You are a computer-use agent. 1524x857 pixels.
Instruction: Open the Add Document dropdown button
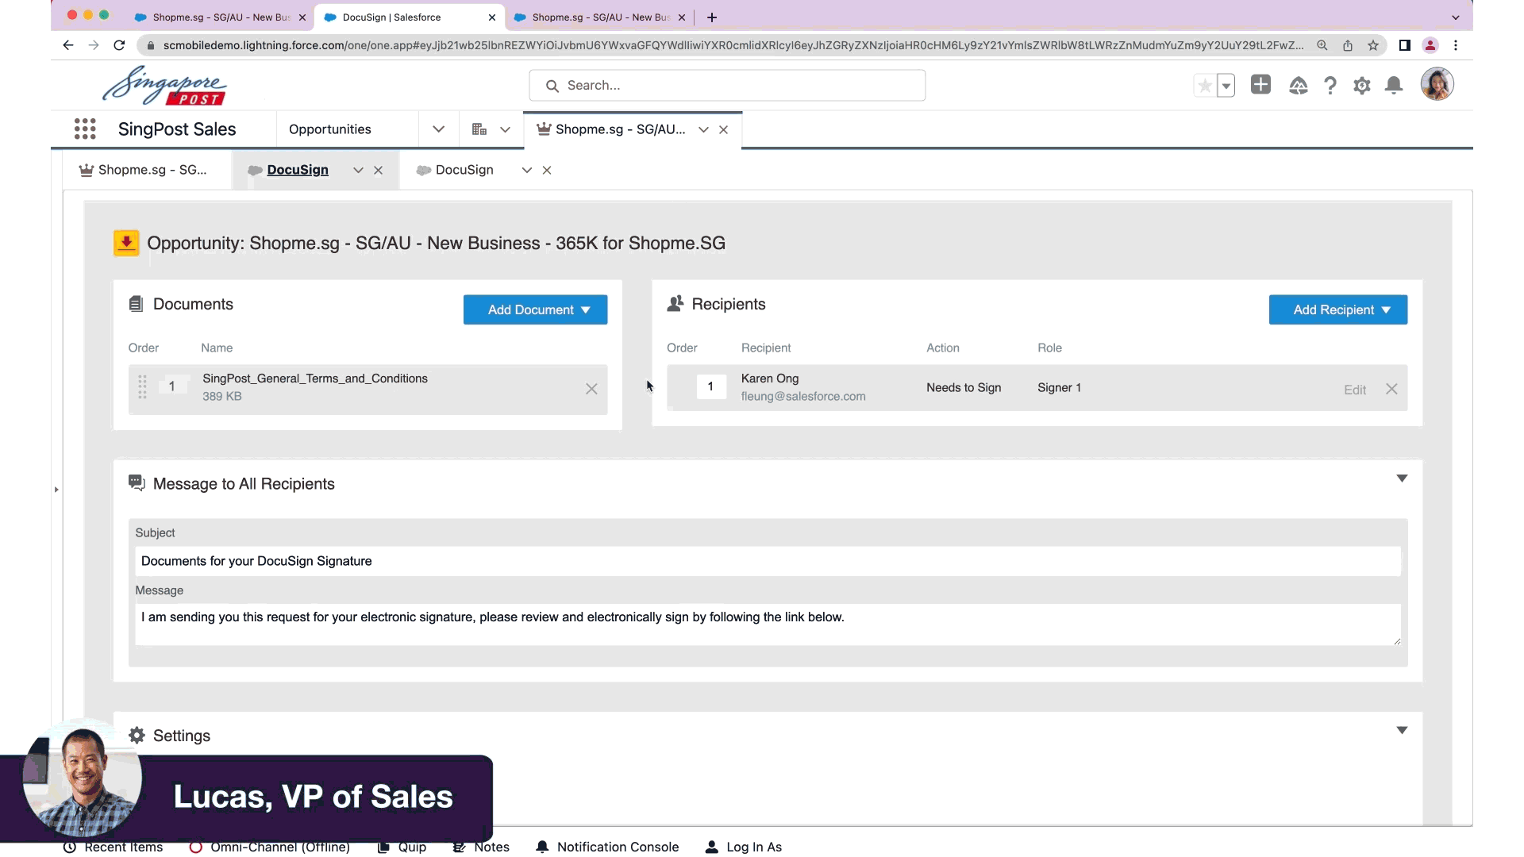click(536, 309)
